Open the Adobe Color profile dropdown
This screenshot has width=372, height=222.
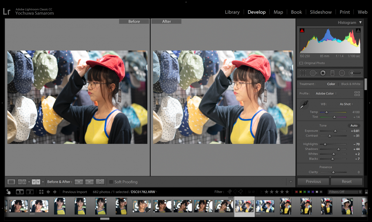point(326,93)
